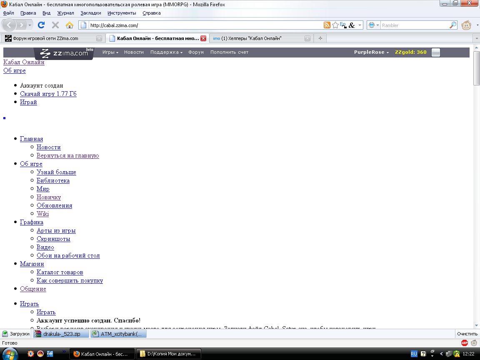Expand the Поддержка dropdown in zzima bar
This screenshot has width=480, height=360.
pos(166,52)
